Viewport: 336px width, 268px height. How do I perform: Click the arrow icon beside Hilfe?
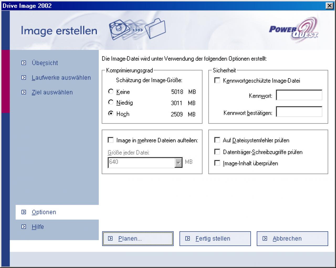[x=24, y=227]
